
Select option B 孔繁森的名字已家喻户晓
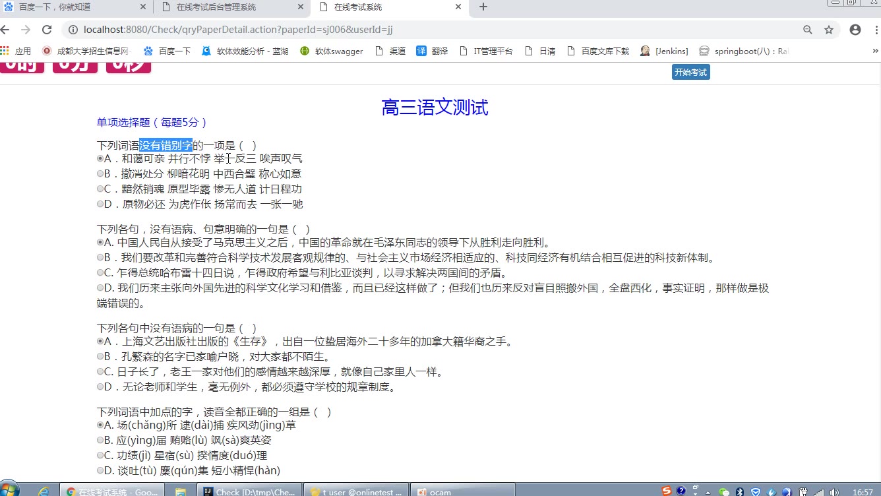point(100,356)
